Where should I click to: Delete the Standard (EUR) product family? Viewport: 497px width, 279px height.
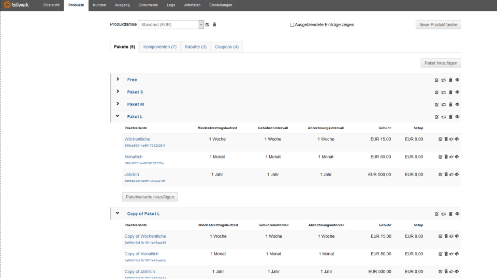(214, 24)
